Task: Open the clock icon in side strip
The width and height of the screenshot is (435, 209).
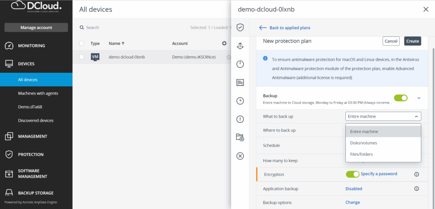Action: coord(240,101)
